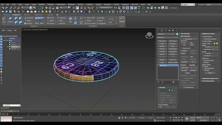This screenshot has width=222, height=125.
Task: Click the Attach button
Action: [x=183, y=53]
